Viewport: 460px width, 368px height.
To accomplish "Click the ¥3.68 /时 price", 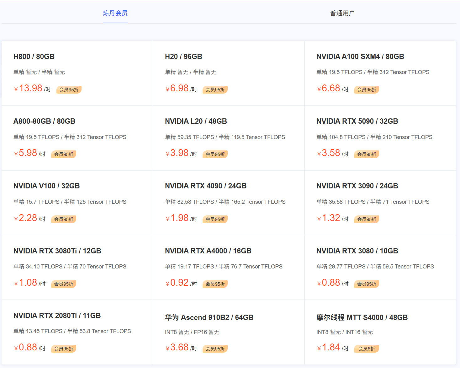I will 181,347.
